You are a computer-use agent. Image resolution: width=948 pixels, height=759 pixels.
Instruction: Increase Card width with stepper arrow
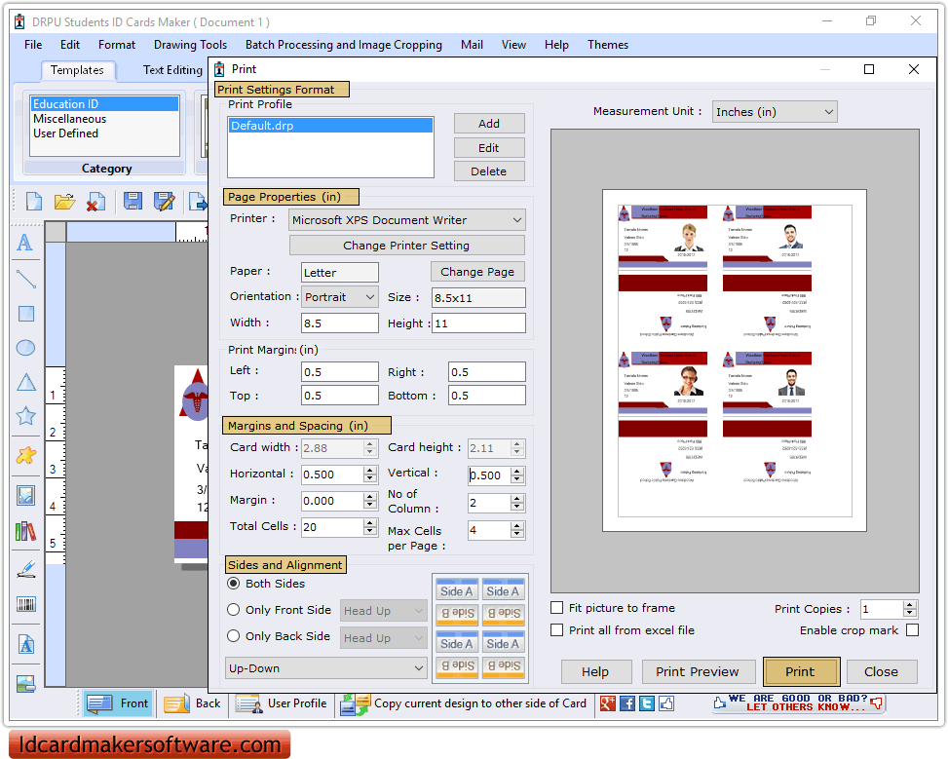368,443
